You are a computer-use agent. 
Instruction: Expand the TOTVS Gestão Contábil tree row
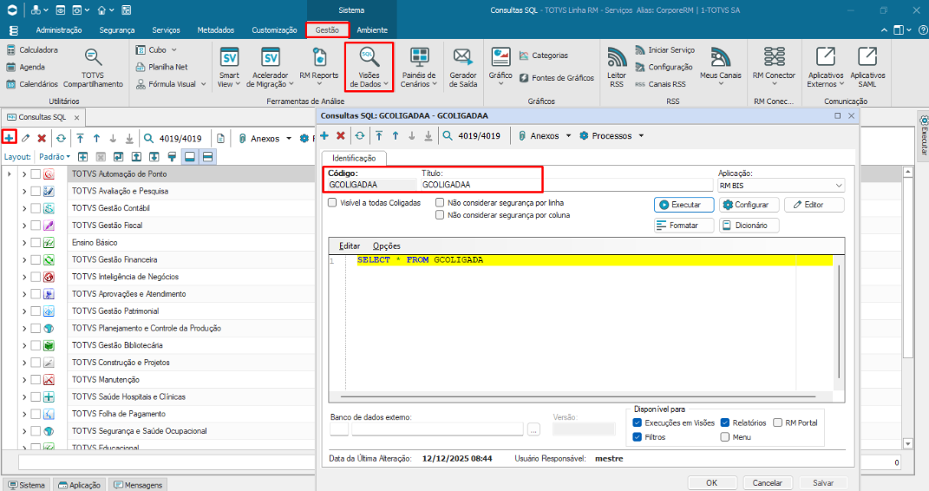[x=24, y=208]
